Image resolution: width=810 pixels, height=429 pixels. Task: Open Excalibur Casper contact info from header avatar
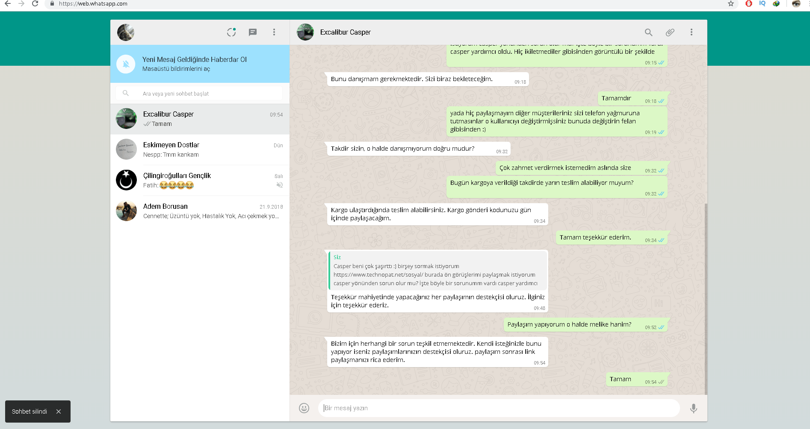click(x=305, y=32)
